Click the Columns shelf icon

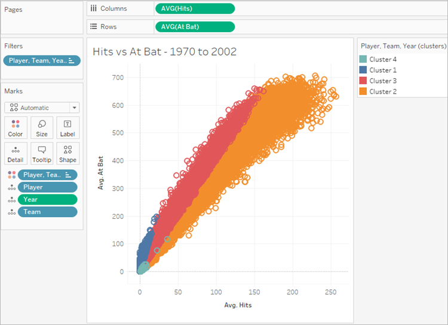[x=93, y=8]
